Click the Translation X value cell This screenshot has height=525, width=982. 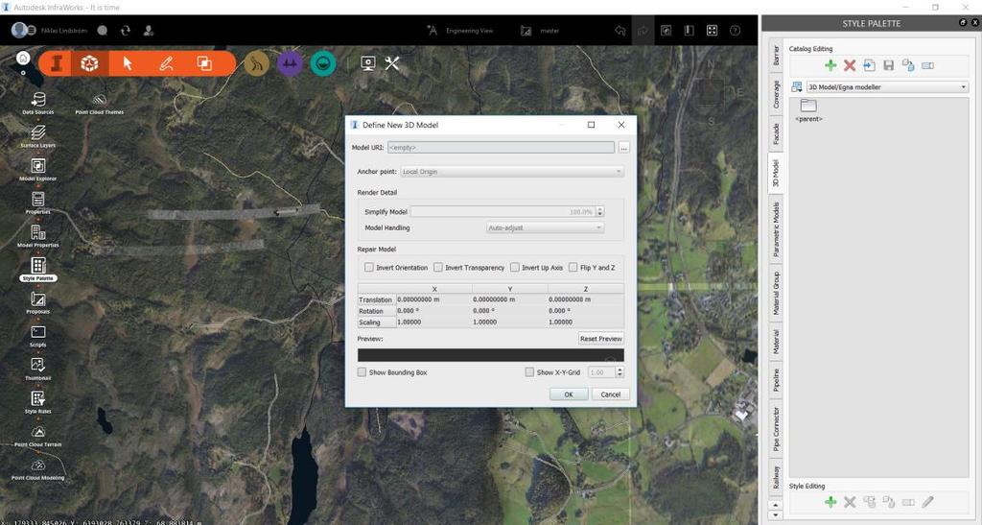pyautogui.click(x=434, y=299)
